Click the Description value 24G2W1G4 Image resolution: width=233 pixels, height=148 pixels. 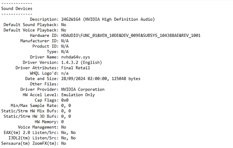71,19
